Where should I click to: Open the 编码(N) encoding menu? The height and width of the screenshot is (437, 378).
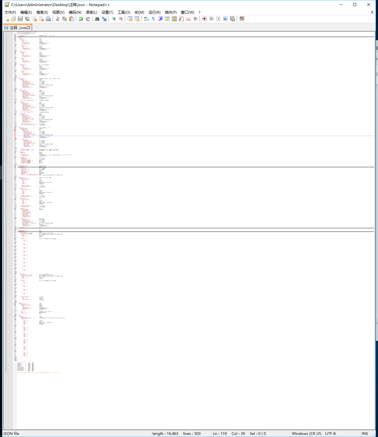click(x=75, y=12)
